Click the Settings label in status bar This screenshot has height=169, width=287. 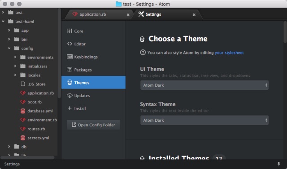pos(12,164)
